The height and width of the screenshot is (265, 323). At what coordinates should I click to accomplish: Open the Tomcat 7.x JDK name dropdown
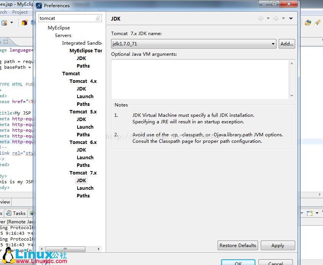(x=273, y=44)
